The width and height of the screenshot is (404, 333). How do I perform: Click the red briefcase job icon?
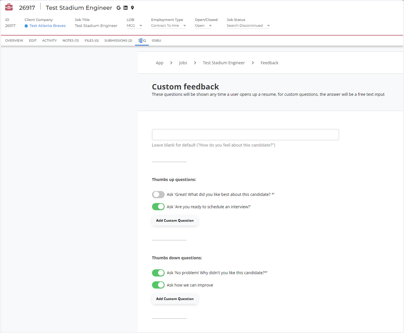click(x=9, y=7)
